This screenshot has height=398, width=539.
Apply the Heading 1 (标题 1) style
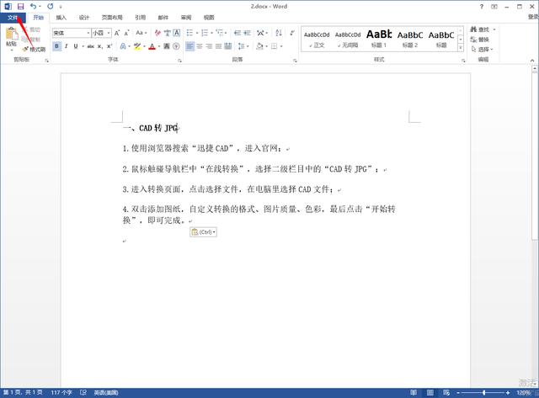pos(379,39)
